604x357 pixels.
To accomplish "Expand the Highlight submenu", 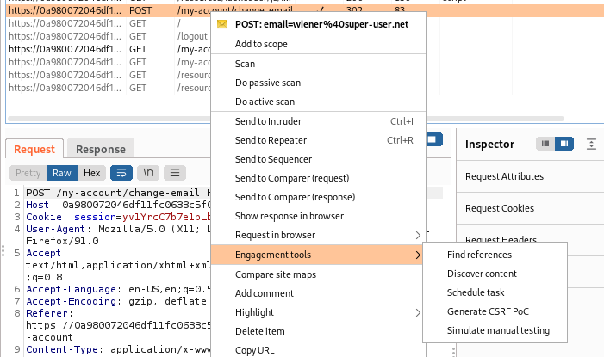I will click(x=419, y=312).
